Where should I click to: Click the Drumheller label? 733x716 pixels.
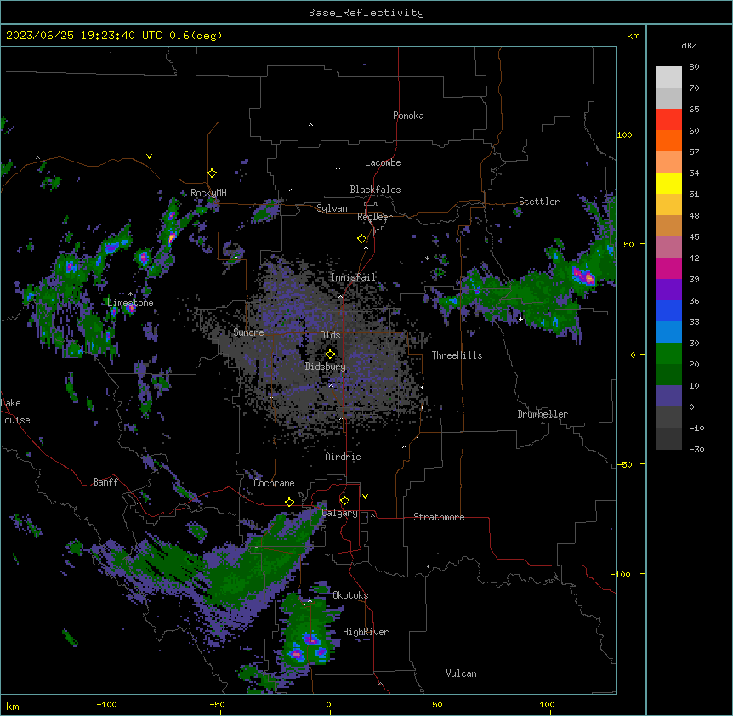click(x=543, y=414)
